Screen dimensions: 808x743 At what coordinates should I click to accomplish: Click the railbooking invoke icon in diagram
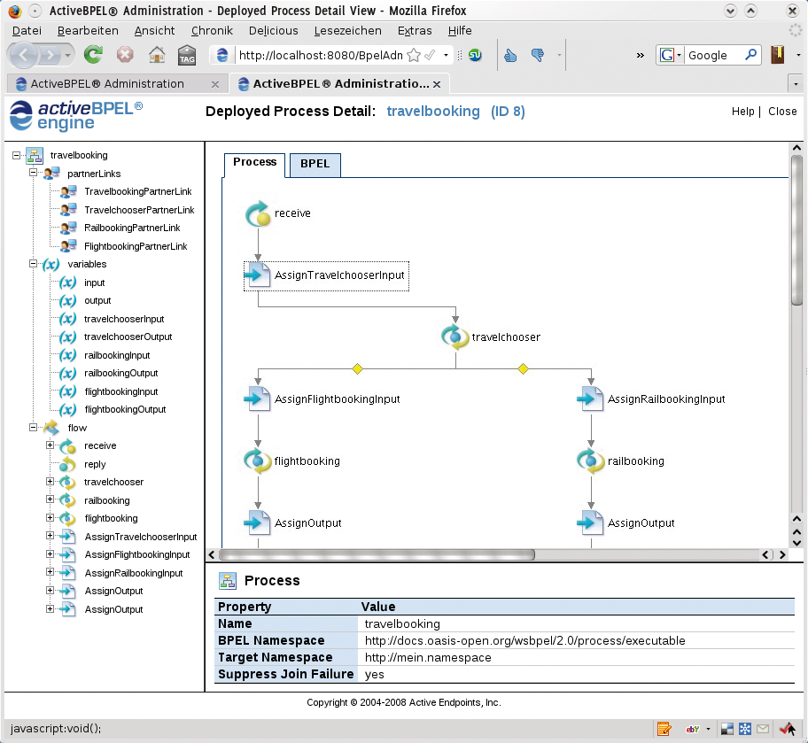point(591,461)
